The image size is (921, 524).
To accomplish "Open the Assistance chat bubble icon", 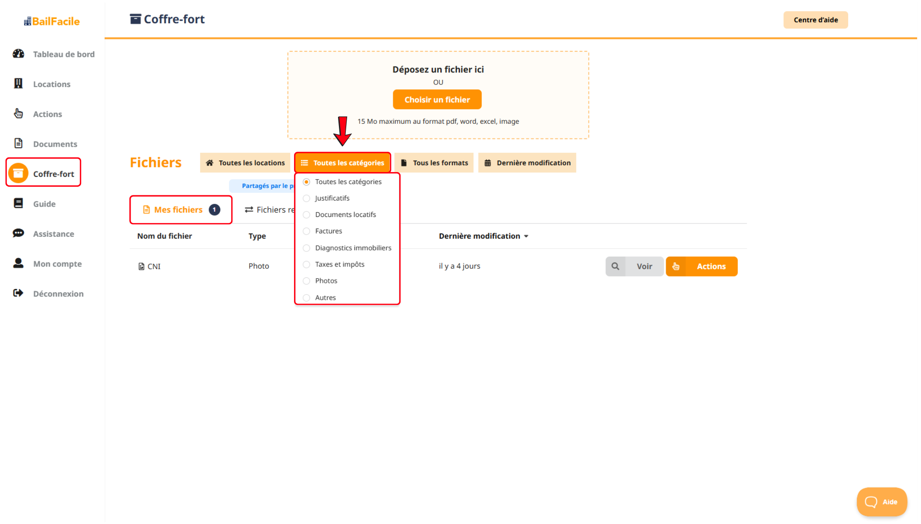I will [18, 233].
